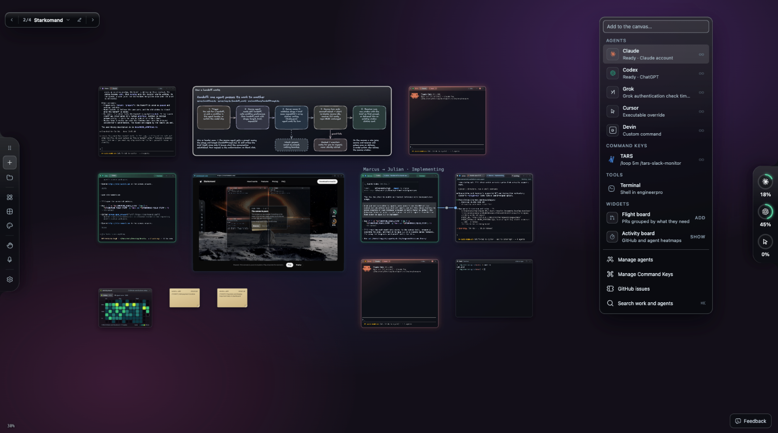The width and height of the screenshot is (778, 433).
Task: Open Manage Command Keys
Action: point(656,274)
